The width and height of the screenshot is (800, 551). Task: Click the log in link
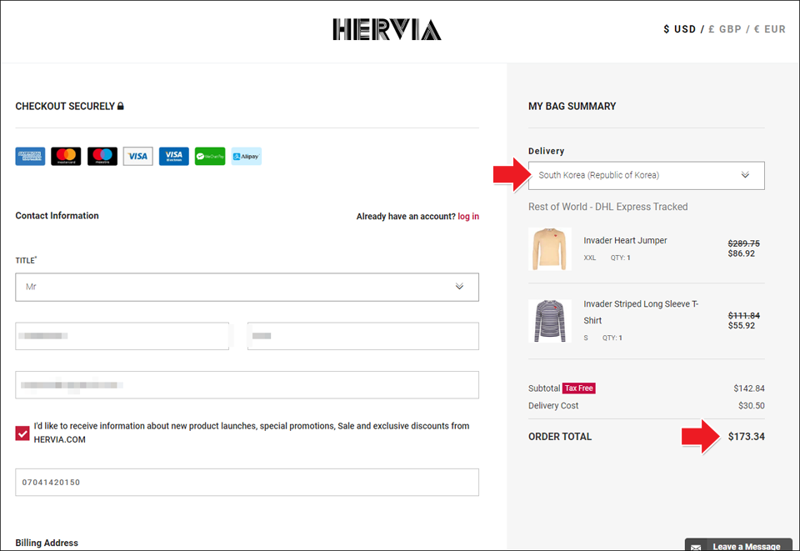468,217
